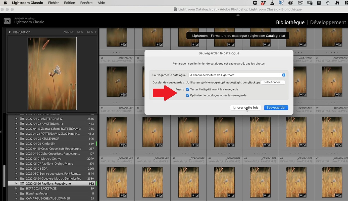Switch to the Développement module
348x201 pixels.
tap(328, 22)
